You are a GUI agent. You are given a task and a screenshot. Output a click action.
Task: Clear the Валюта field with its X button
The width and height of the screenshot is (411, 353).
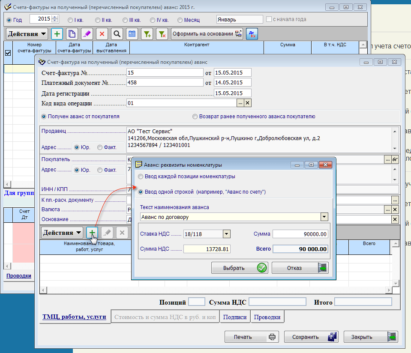[395, 209]
